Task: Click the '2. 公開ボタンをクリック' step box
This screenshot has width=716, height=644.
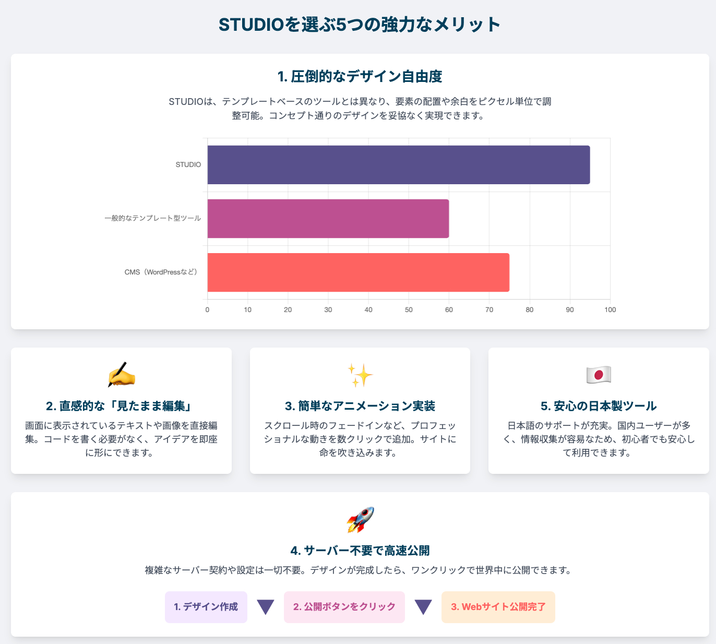Action: [x=344, y=607]
